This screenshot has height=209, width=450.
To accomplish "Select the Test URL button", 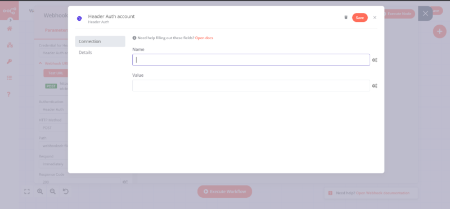I will [55, 73].
